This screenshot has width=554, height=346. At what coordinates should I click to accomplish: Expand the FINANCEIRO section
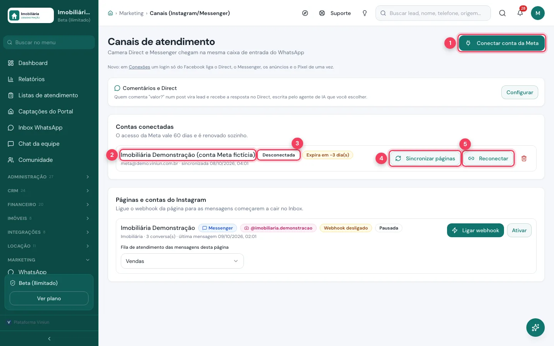pos(49,205)
